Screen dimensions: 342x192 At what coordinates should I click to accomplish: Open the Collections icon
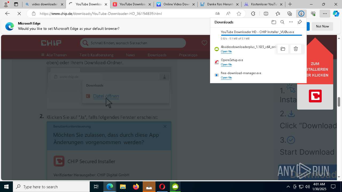(x=290, y=14)
